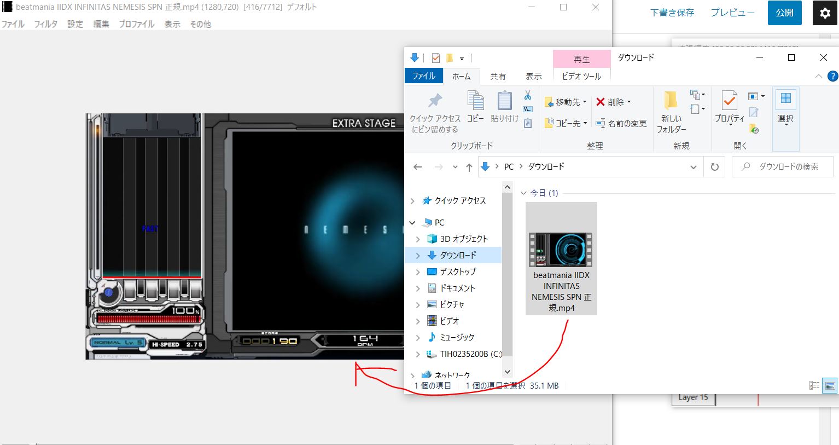
Task: Click the ダウンロードの検索 search field
Action: [x=783, y=167]
